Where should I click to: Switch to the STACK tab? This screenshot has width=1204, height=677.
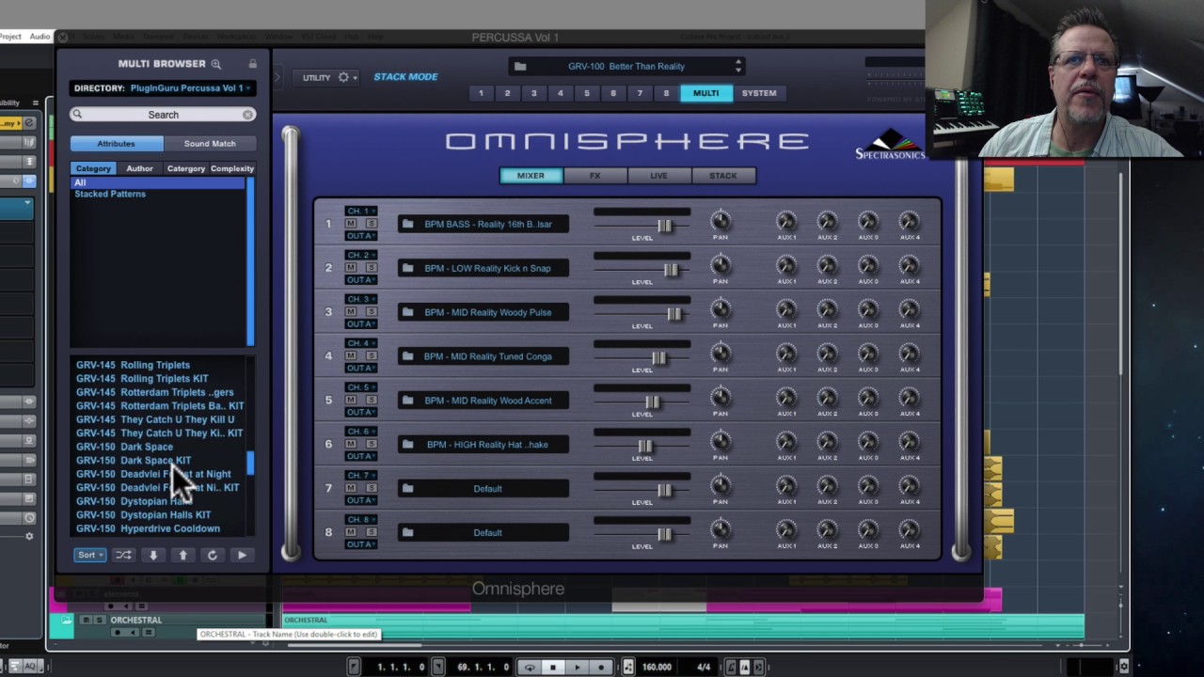point(722,176)
